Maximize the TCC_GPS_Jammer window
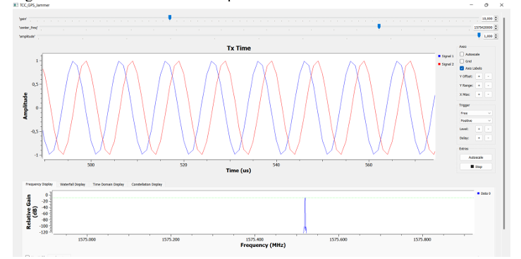 click(x=486, y=5)
